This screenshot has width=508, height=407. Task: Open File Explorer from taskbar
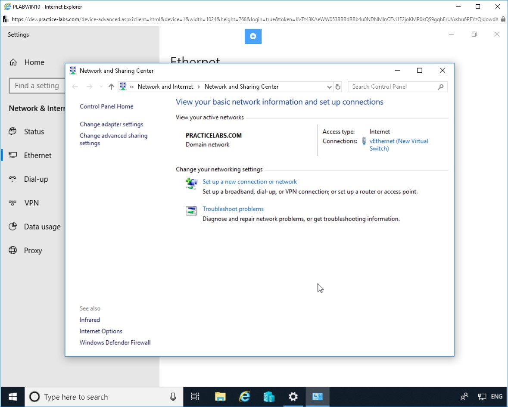[x=220, y=397]
